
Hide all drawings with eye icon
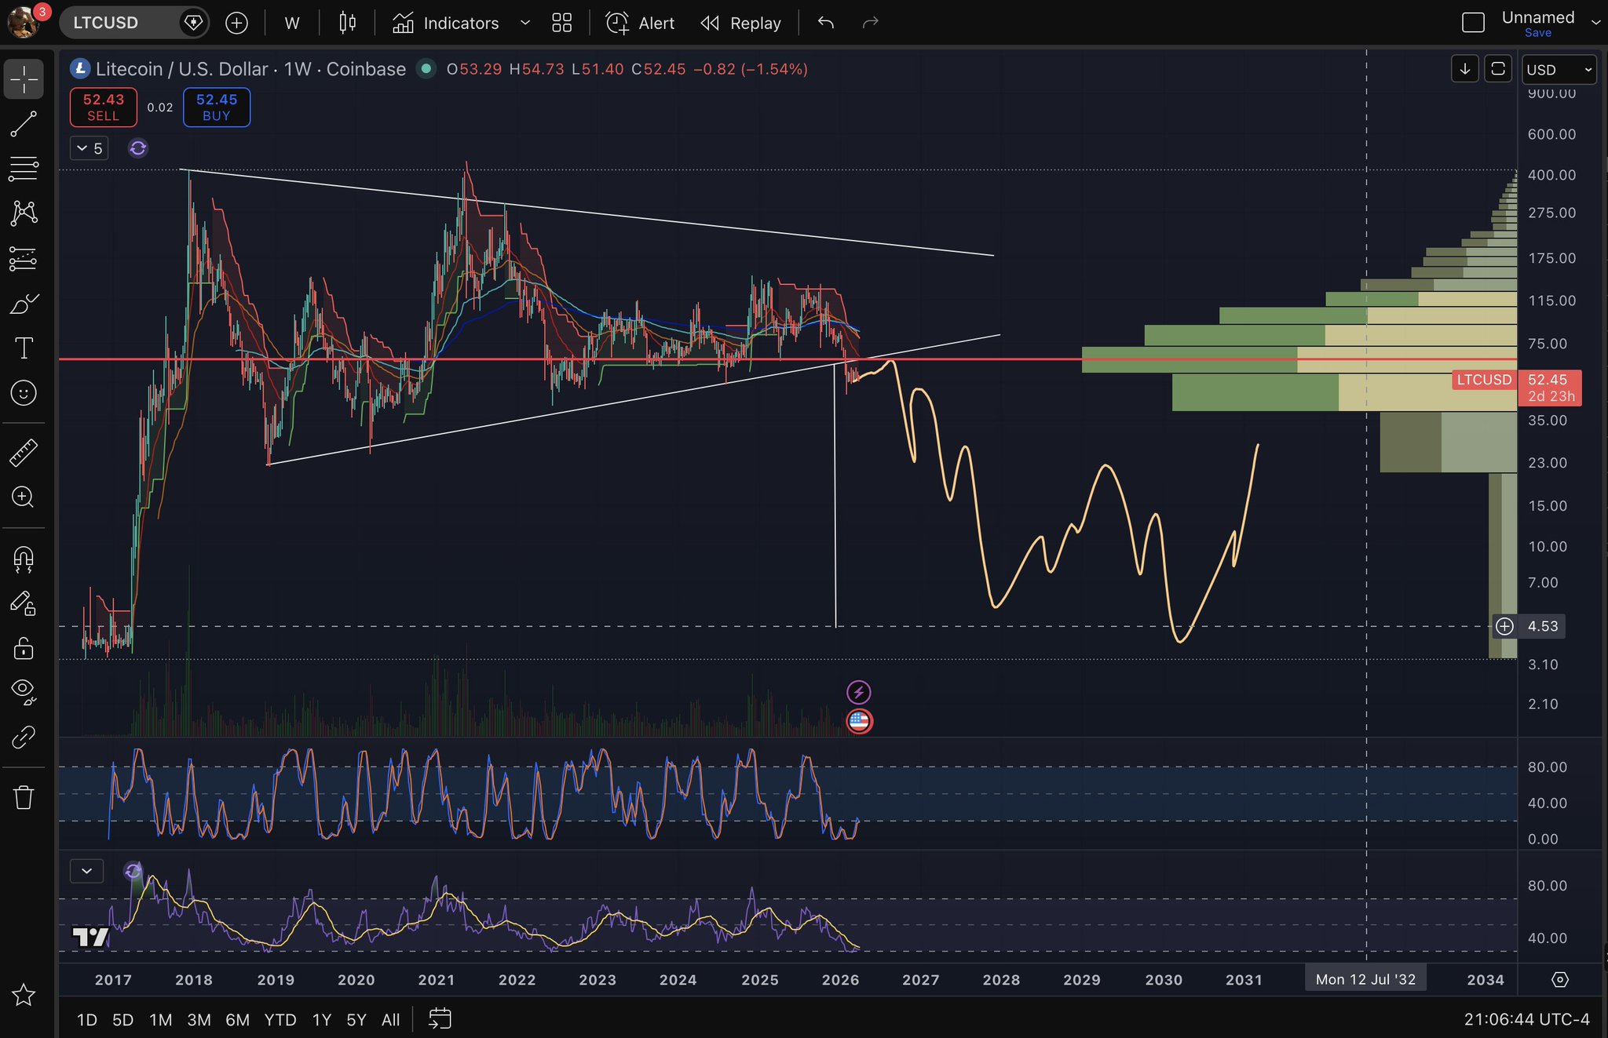coord(24,690)
